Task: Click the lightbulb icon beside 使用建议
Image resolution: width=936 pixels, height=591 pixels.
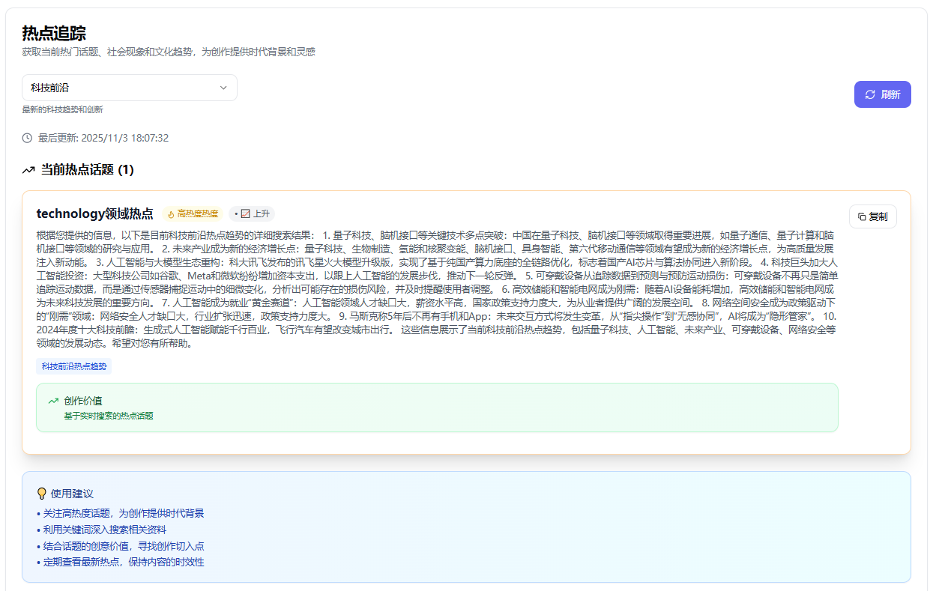Action: pos(42,494)
